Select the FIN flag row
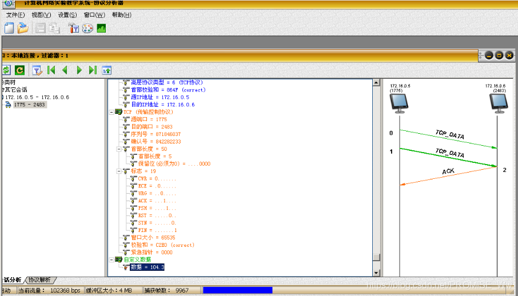The image size is (518, 296). (157, 230)
